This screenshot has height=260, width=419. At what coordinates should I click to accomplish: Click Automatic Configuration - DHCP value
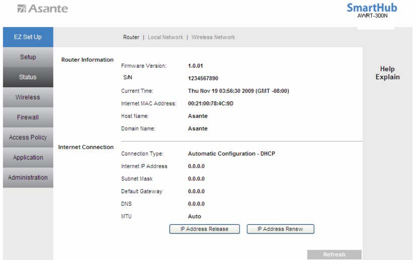coord(231,154)
